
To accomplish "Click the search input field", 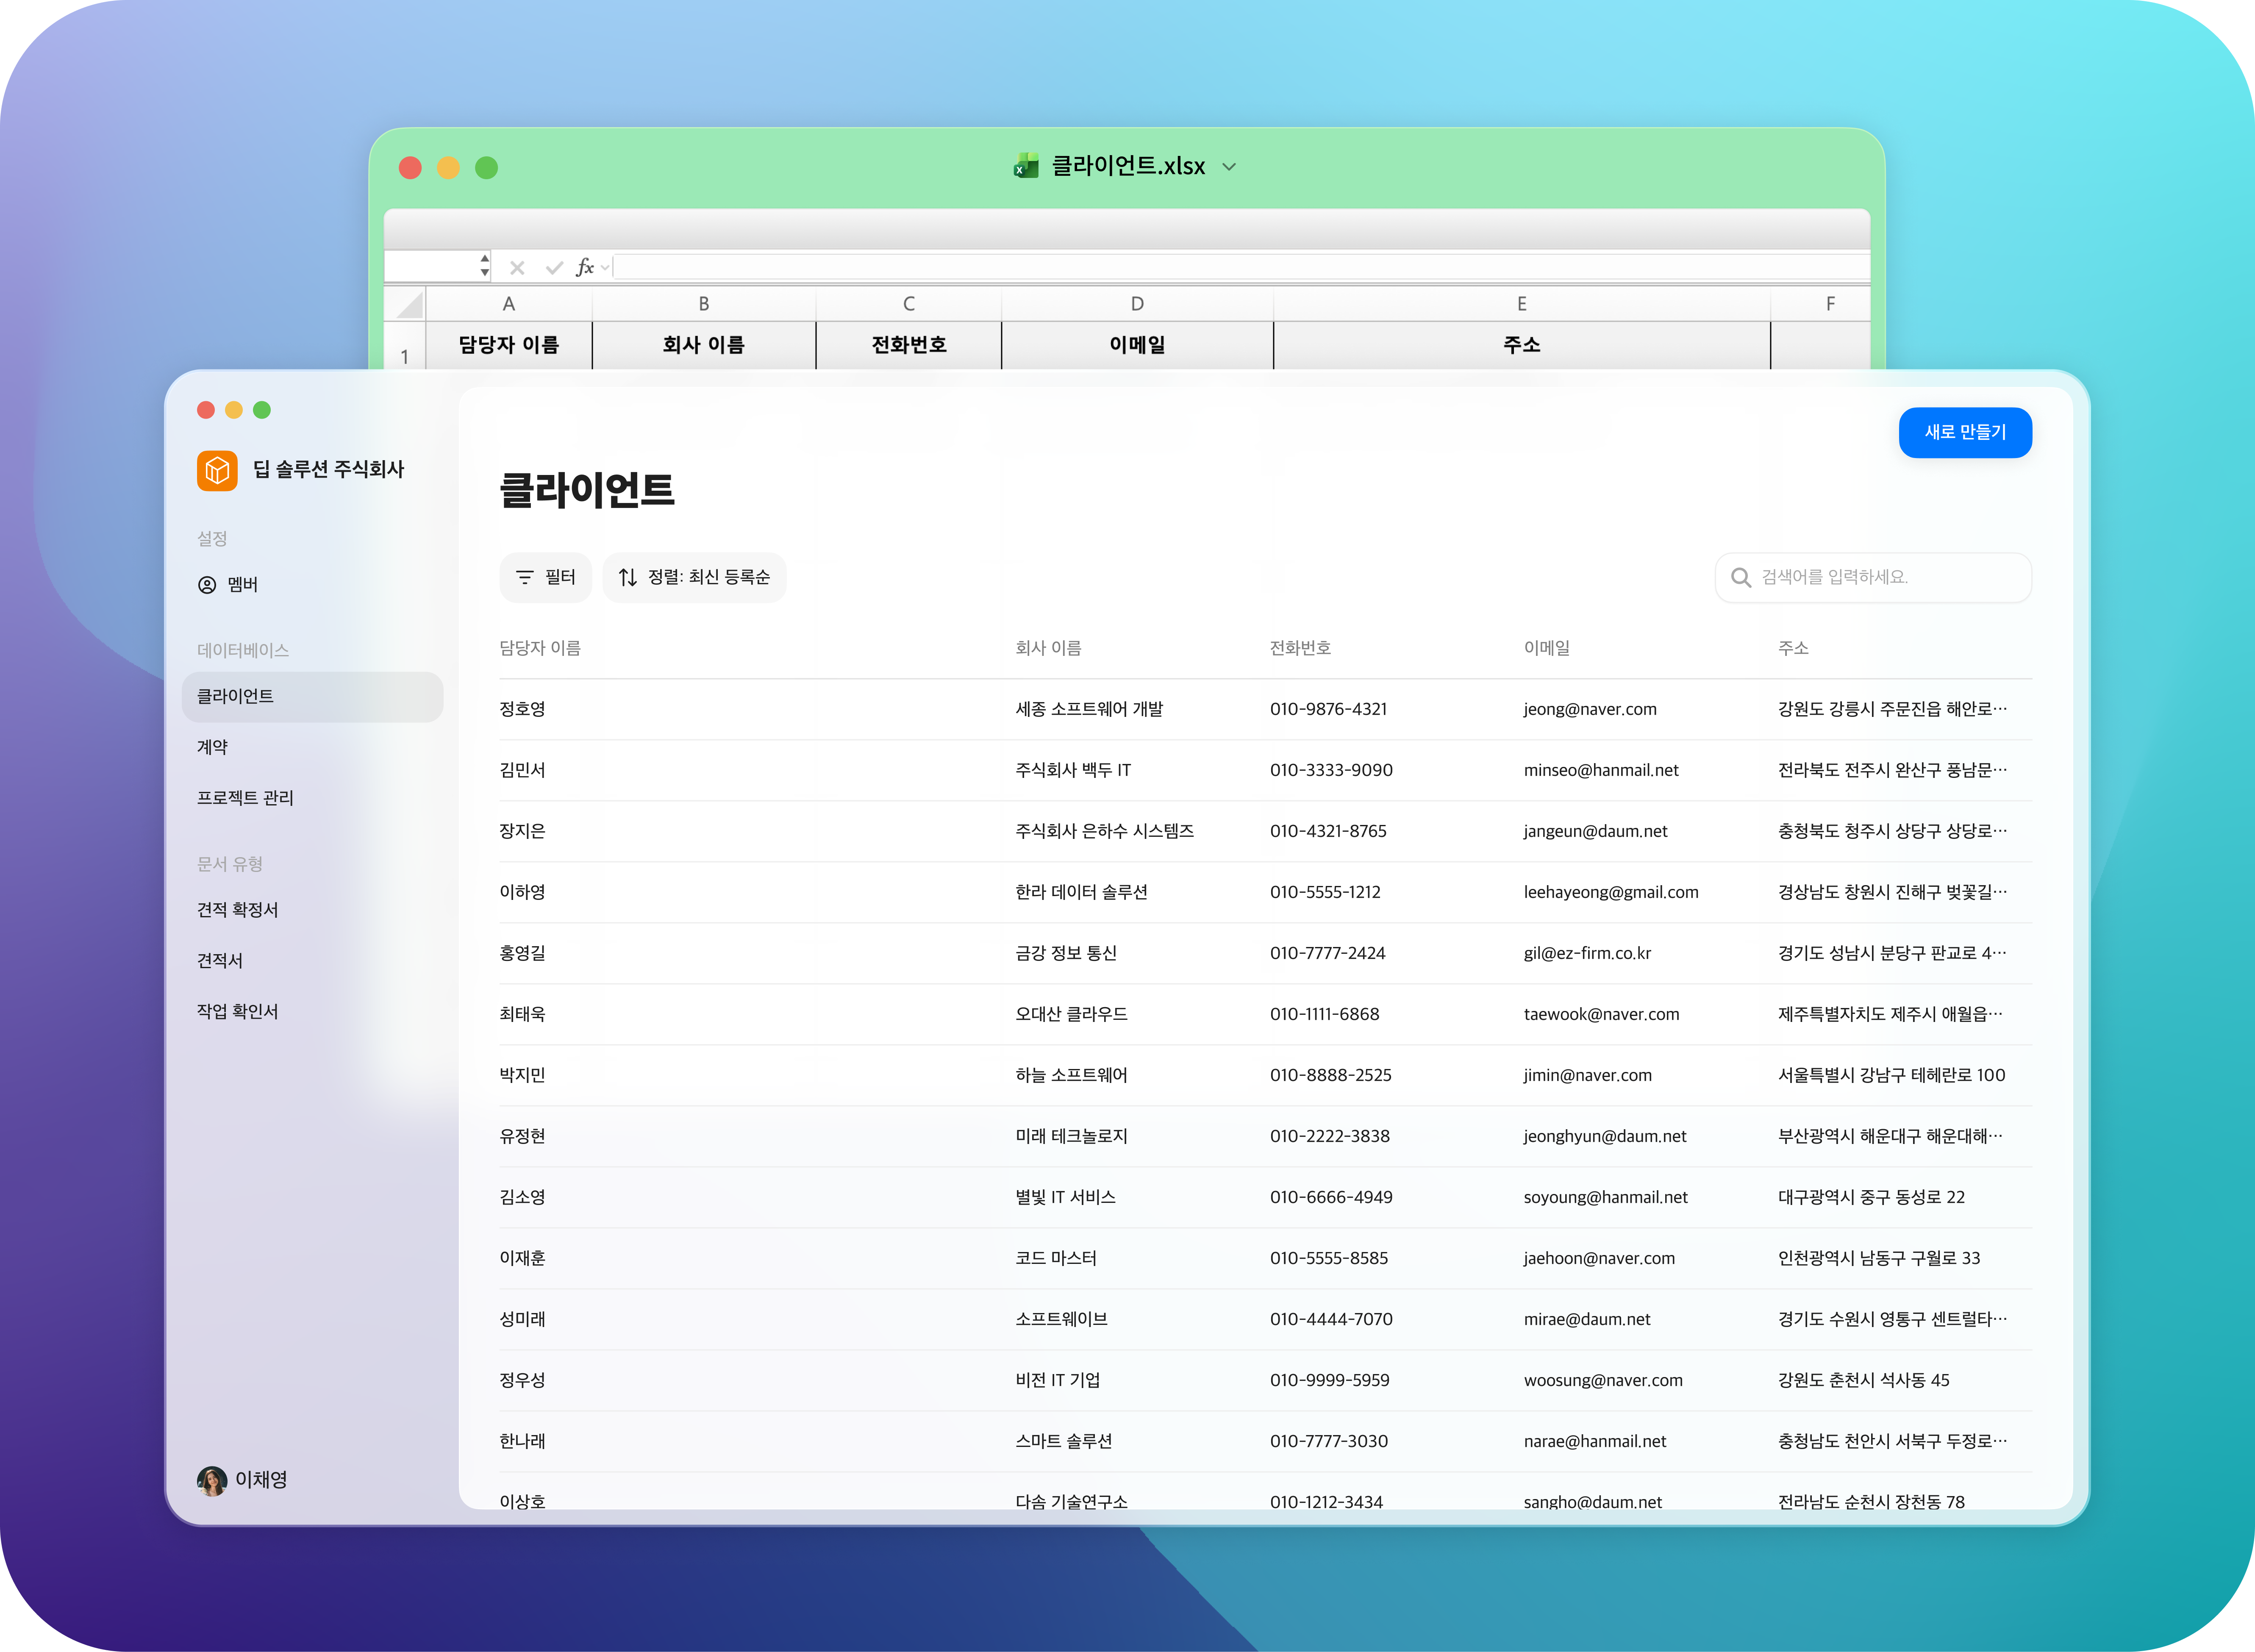I will pos(1890,578).
